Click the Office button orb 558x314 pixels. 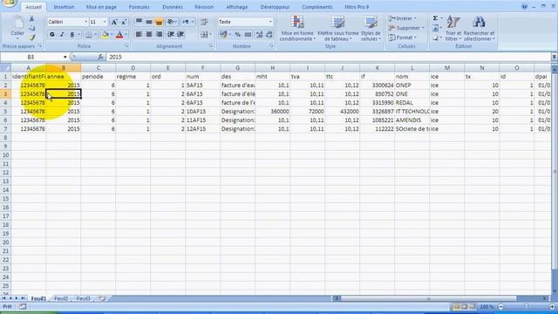(9, 3)
